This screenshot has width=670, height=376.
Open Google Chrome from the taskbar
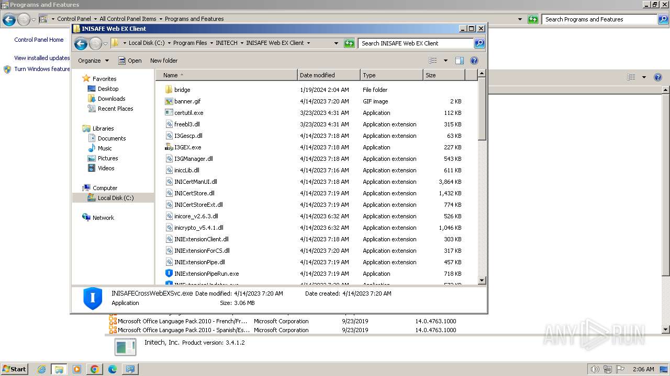pyautogui.click(x=95, y=369)
